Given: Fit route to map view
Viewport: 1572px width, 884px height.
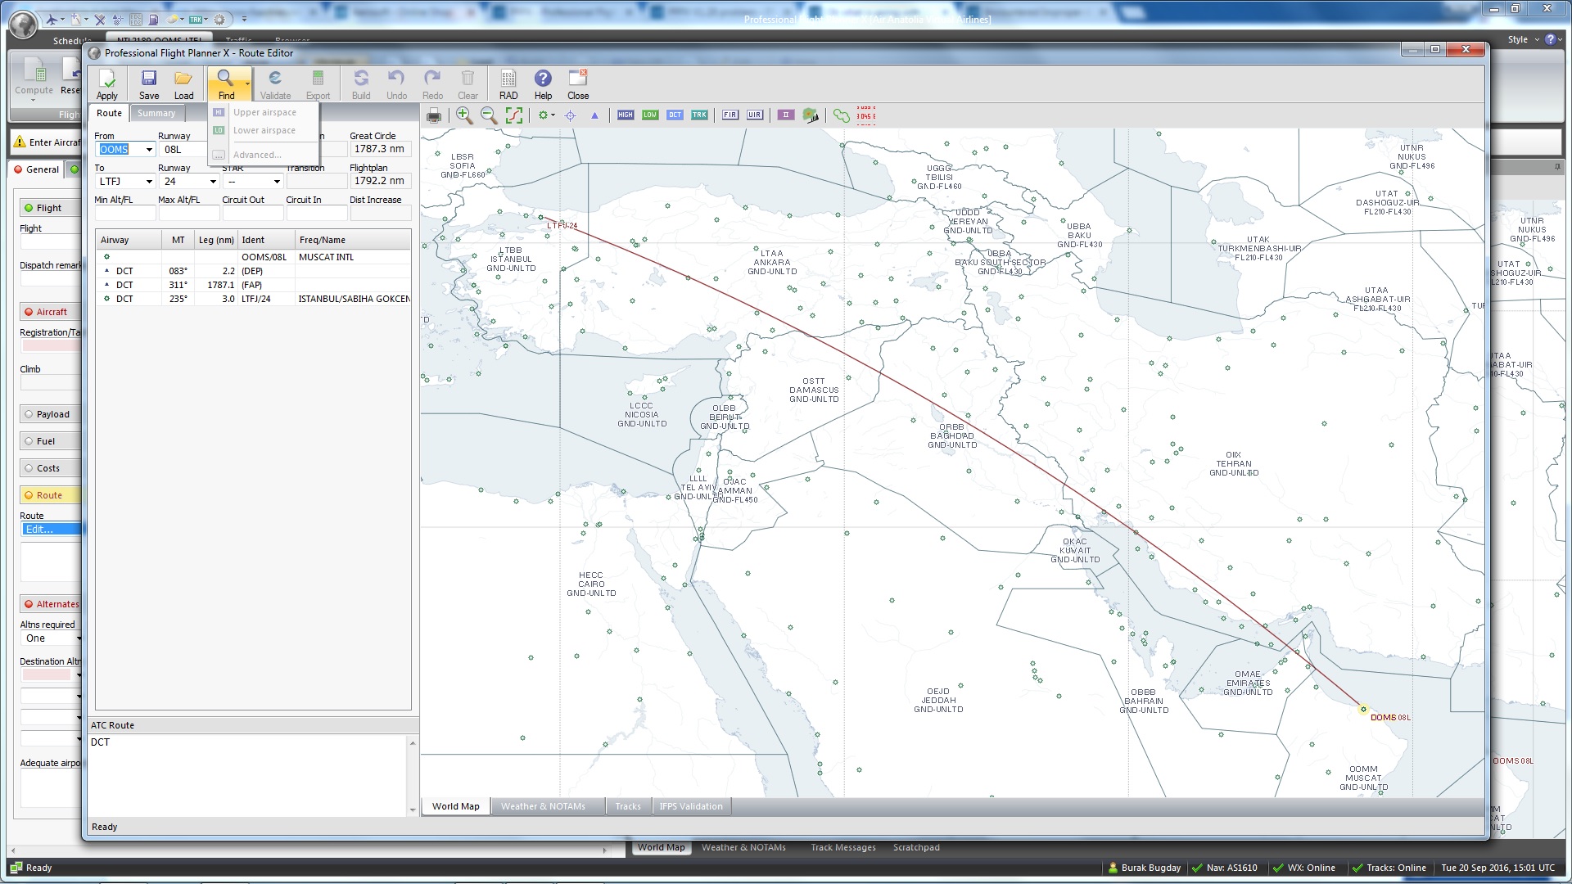Looking at the screenshot, I should 514,115.
